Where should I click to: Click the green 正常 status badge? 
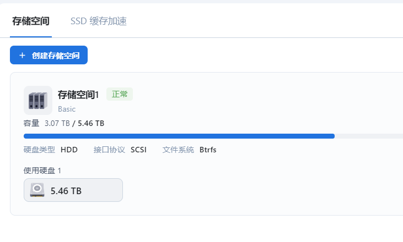[120, 95]
